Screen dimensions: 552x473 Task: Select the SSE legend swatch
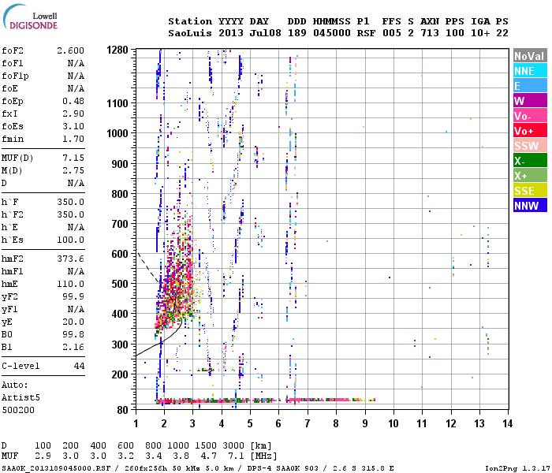[x=530, y=191]
